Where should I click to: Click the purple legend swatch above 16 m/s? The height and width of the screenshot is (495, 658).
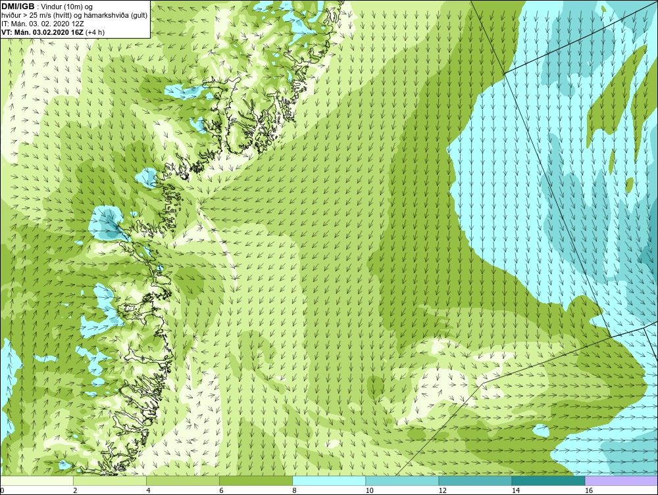(621, 481)
